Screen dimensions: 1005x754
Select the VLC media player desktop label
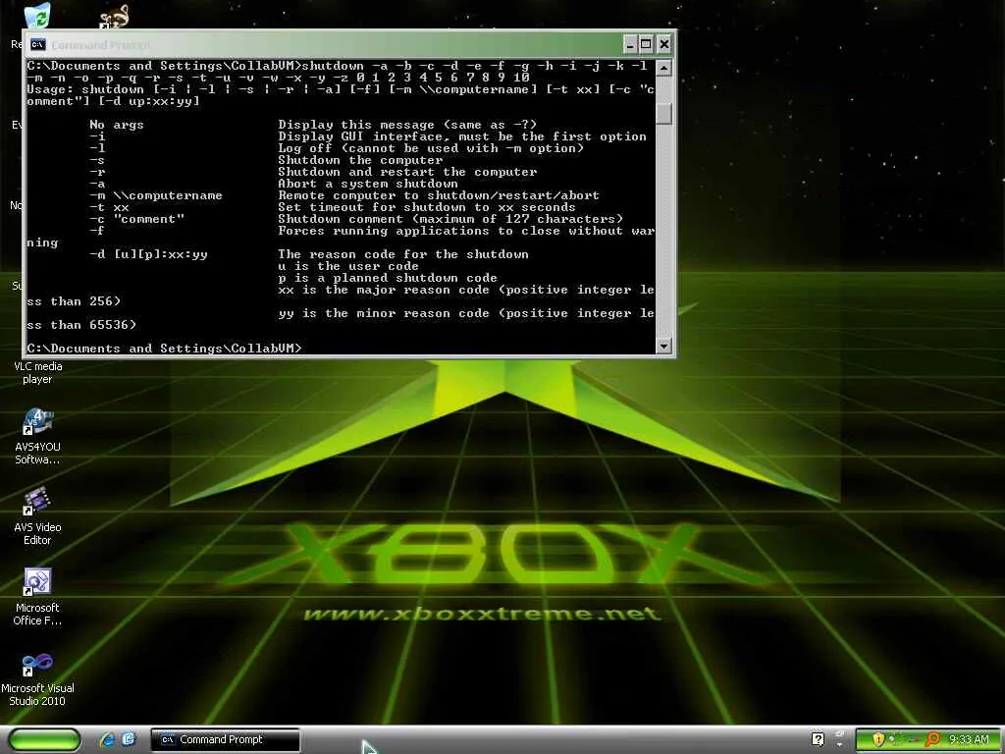(38, 372)
